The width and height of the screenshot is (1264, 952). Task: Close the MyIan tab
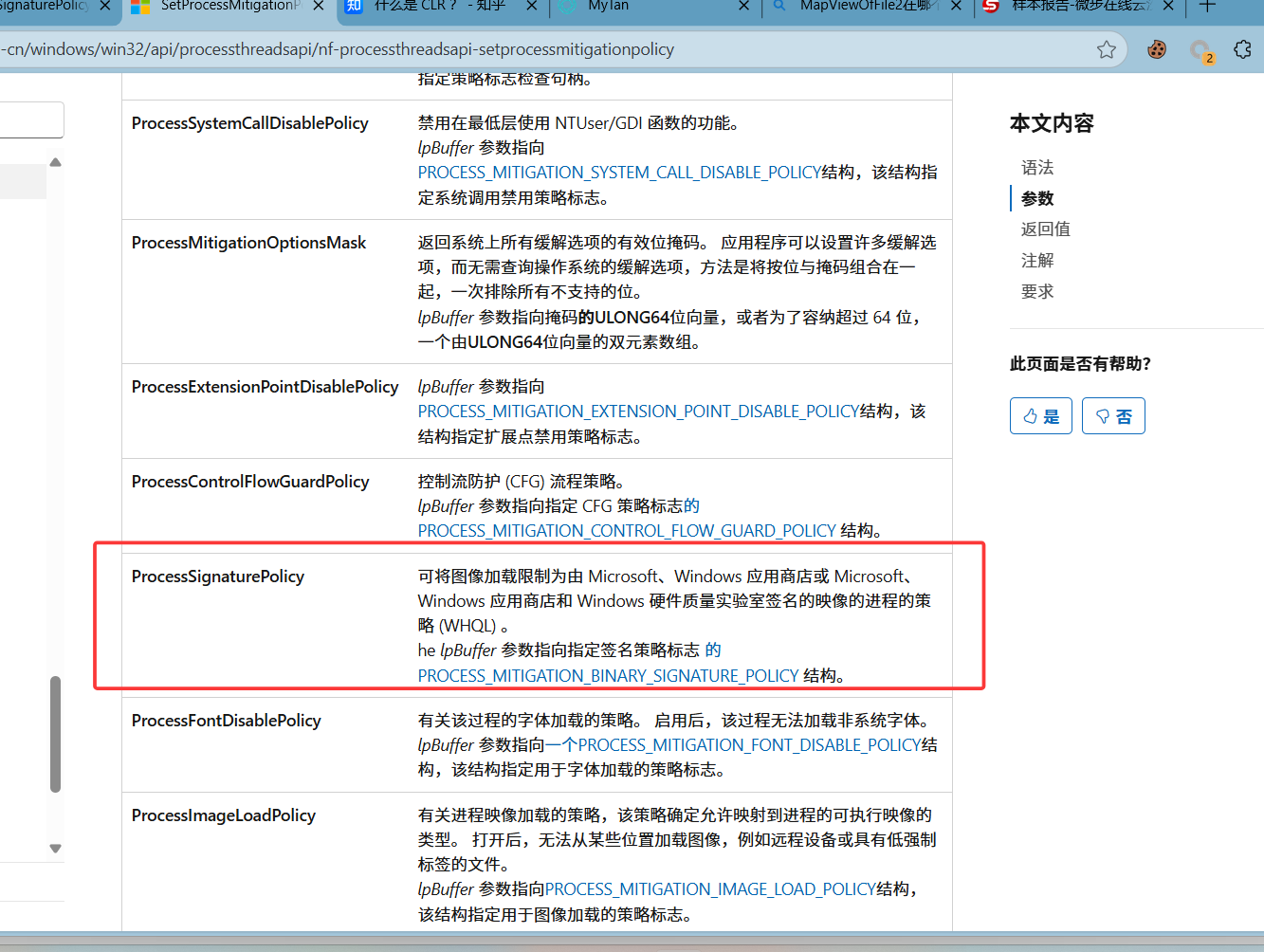(x=744, y=7)
